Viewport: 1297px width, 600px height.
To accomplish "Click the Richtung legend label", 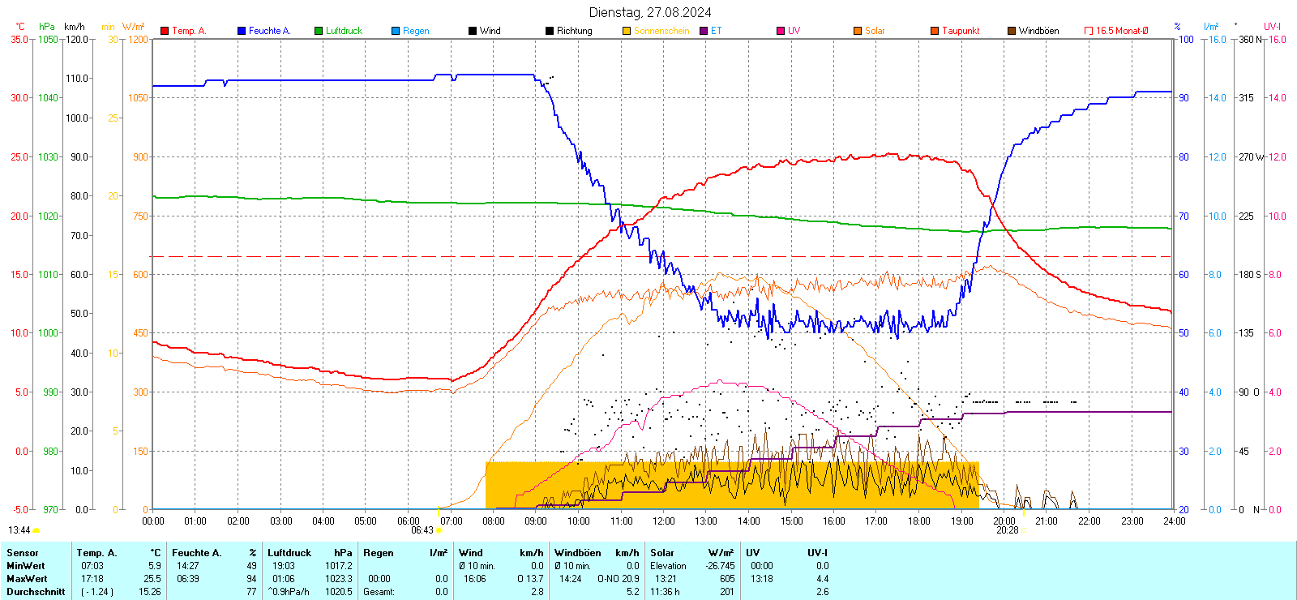I will (x=574, y=31).
